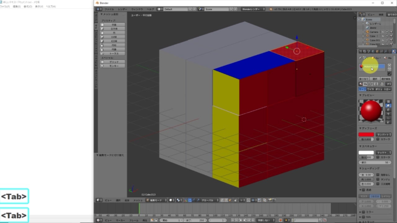Click the cone primitive icon
Screen dimensions: 397x223
coord(102,50)
